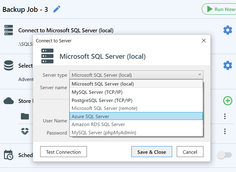Click the Server name label
The image size is (236, 172).
54,87
